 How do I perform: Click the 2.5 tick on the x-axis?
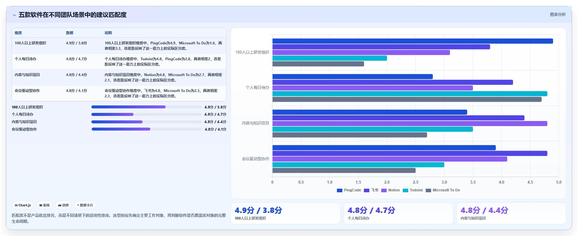416,182
